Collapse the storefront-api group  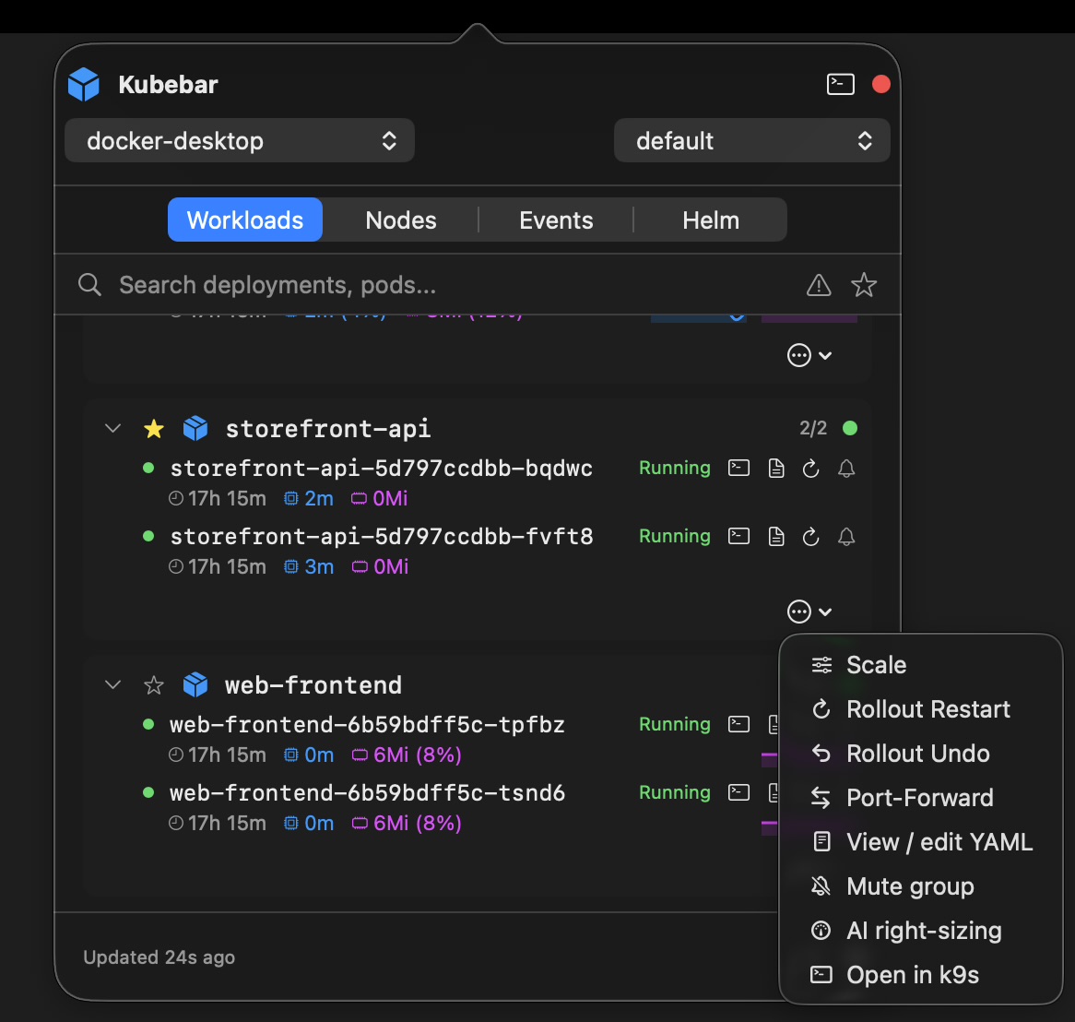[x=113, y=429]
